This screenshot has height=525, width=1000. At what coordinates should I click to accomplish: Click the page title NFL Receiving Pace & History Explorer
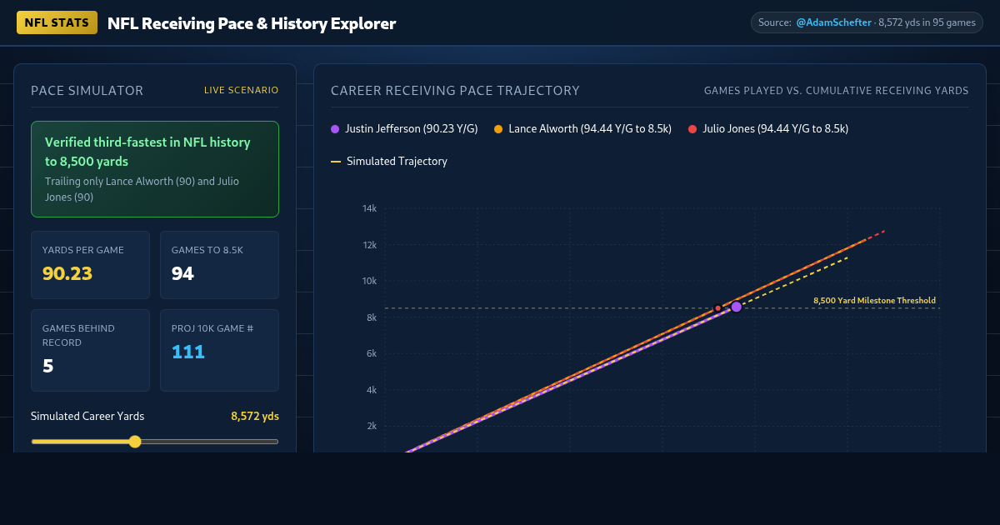pyautogui.click(x=252, y=23)
